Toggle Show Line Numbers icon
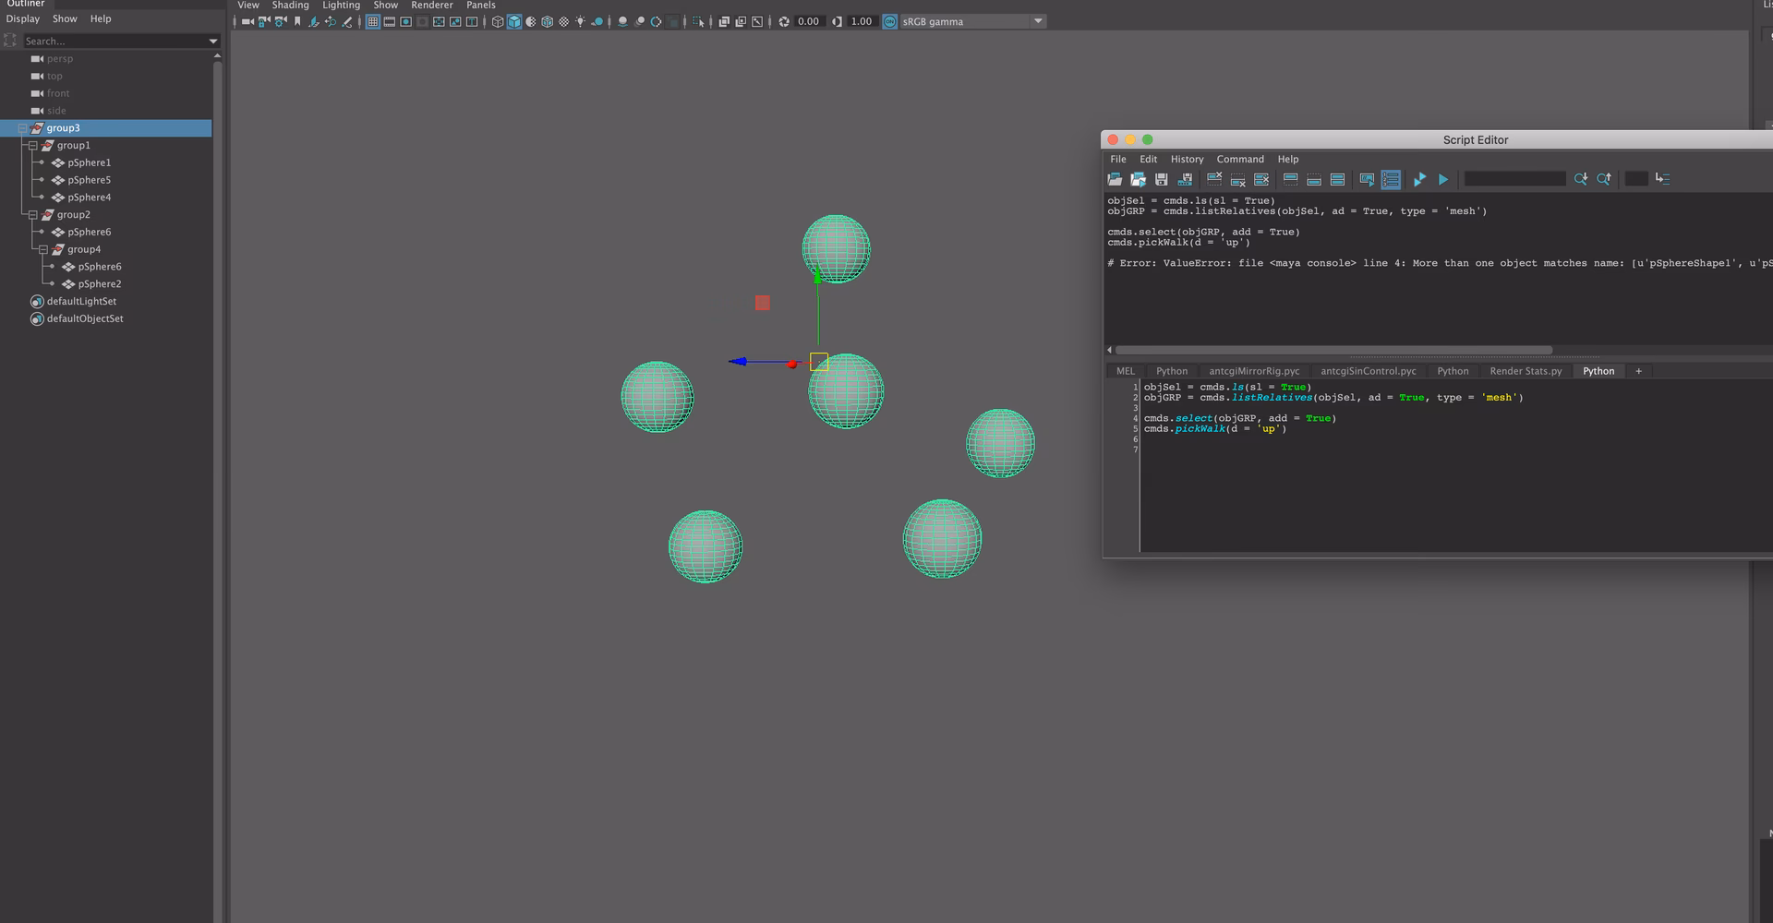Screen dimensions: 1773x923 point(1391,179)
